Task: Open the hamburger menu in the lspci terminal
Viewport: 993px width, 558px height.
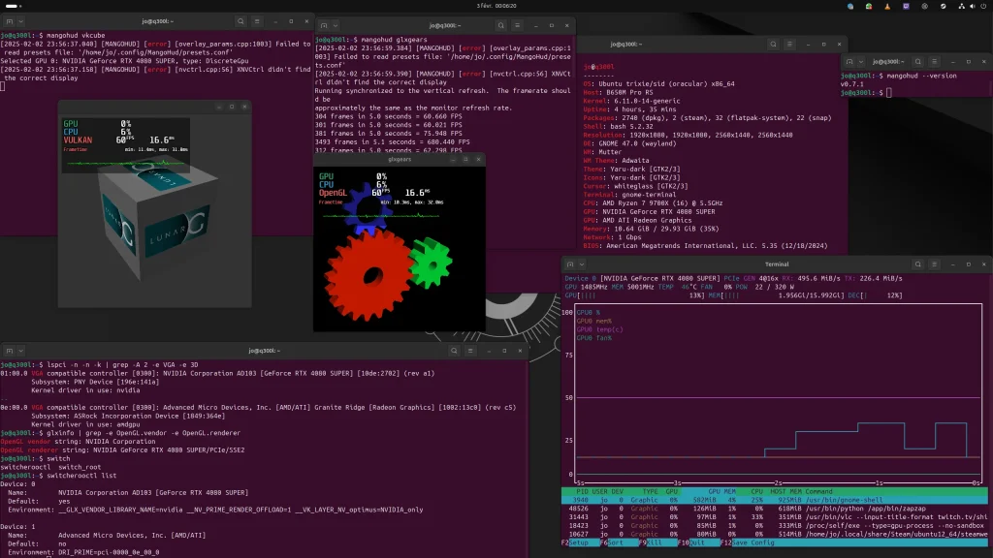Action: click(470, 350)
